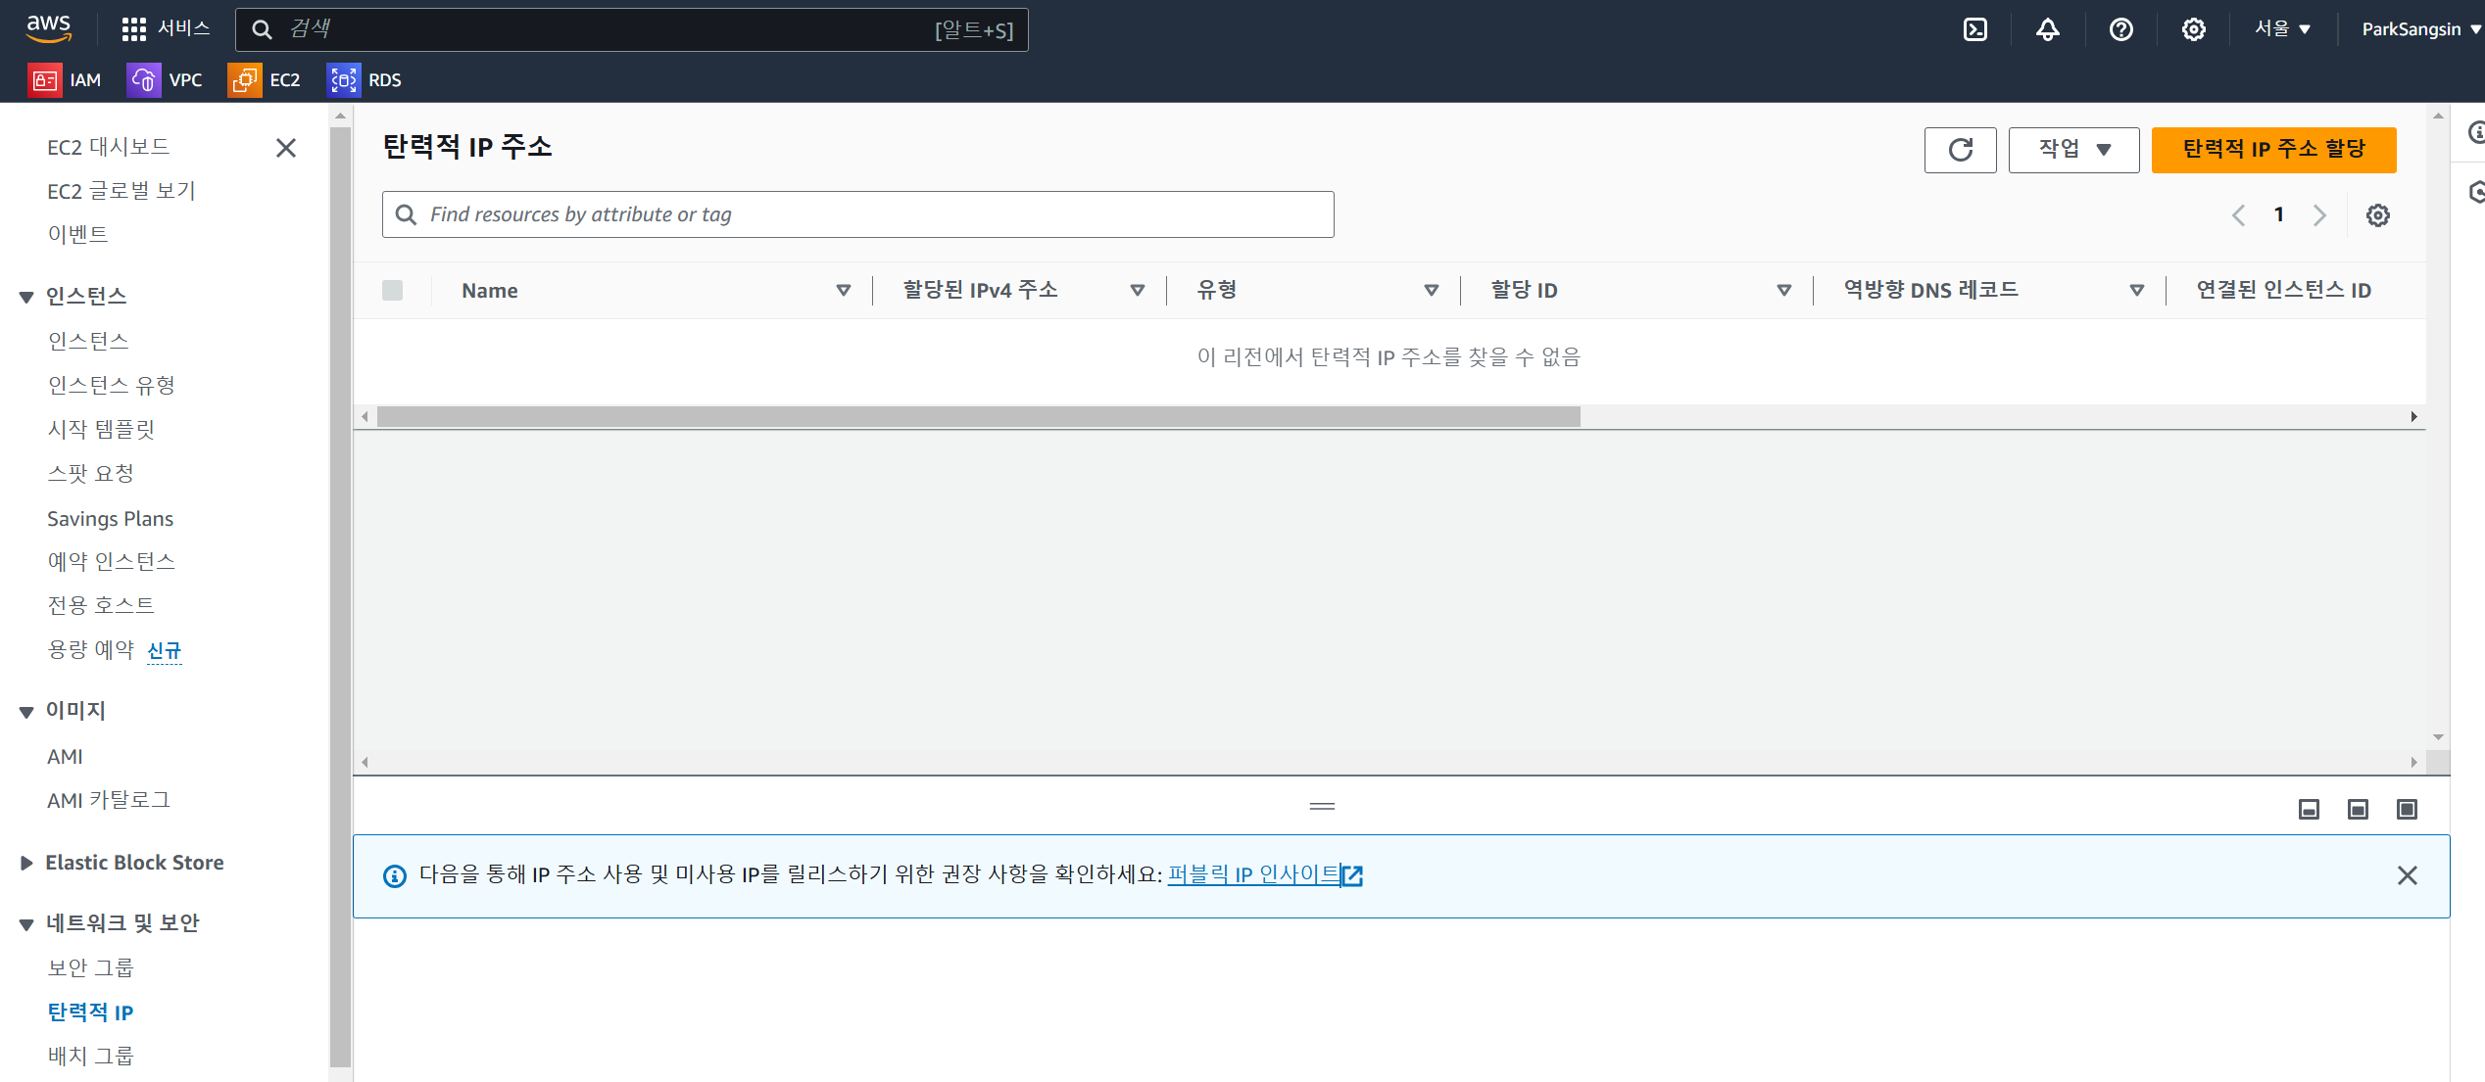
Task: Toggle the select-all table checkbox
Action: point(393,290)
